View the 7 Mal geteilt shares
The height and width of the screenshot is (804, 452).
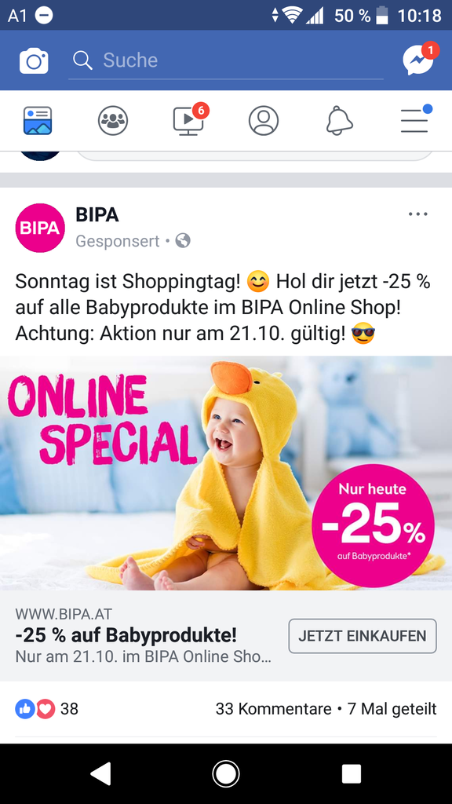[392, 709]
